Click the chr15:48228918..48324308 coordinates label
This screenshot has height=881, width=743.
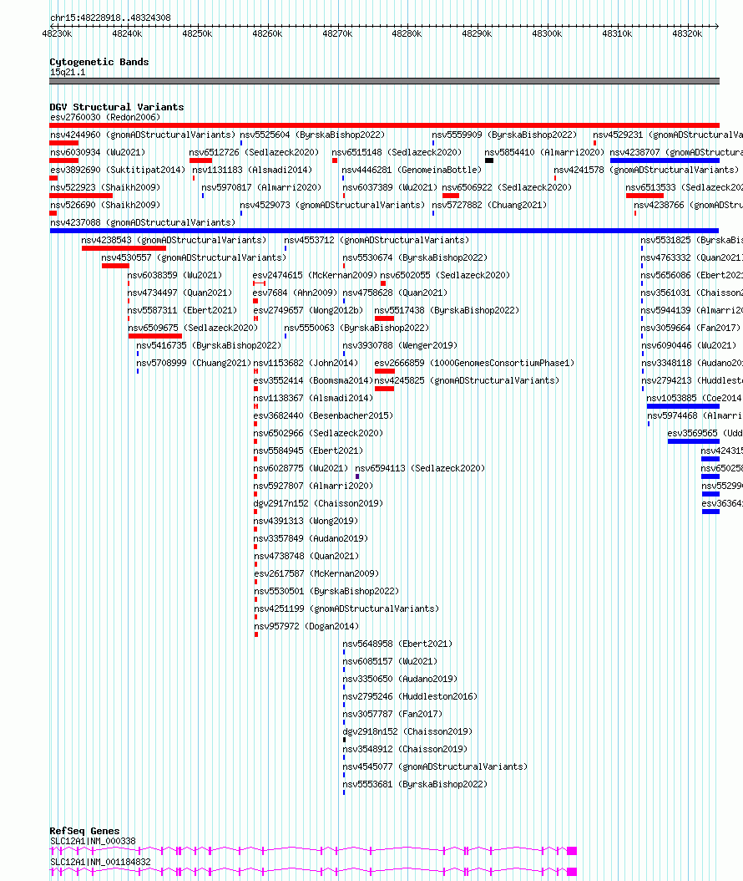click(110, 18)
